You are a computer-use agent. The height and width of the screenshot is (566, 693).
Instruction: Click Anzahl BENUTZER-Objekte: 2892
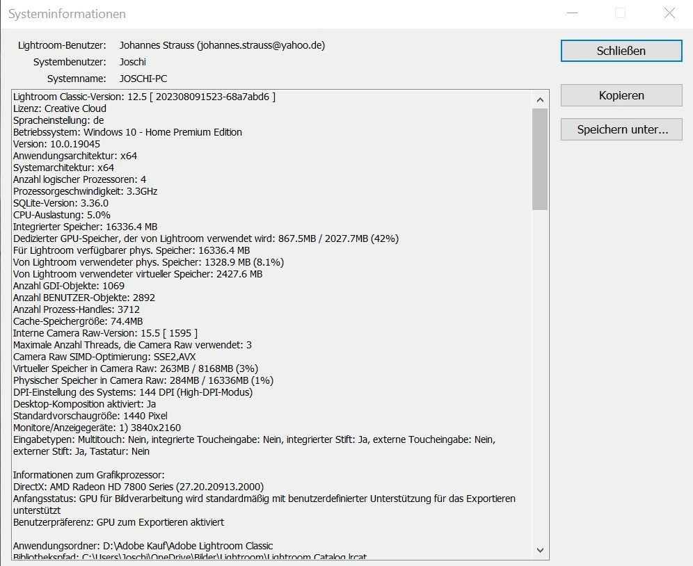(x=84, y=298)
